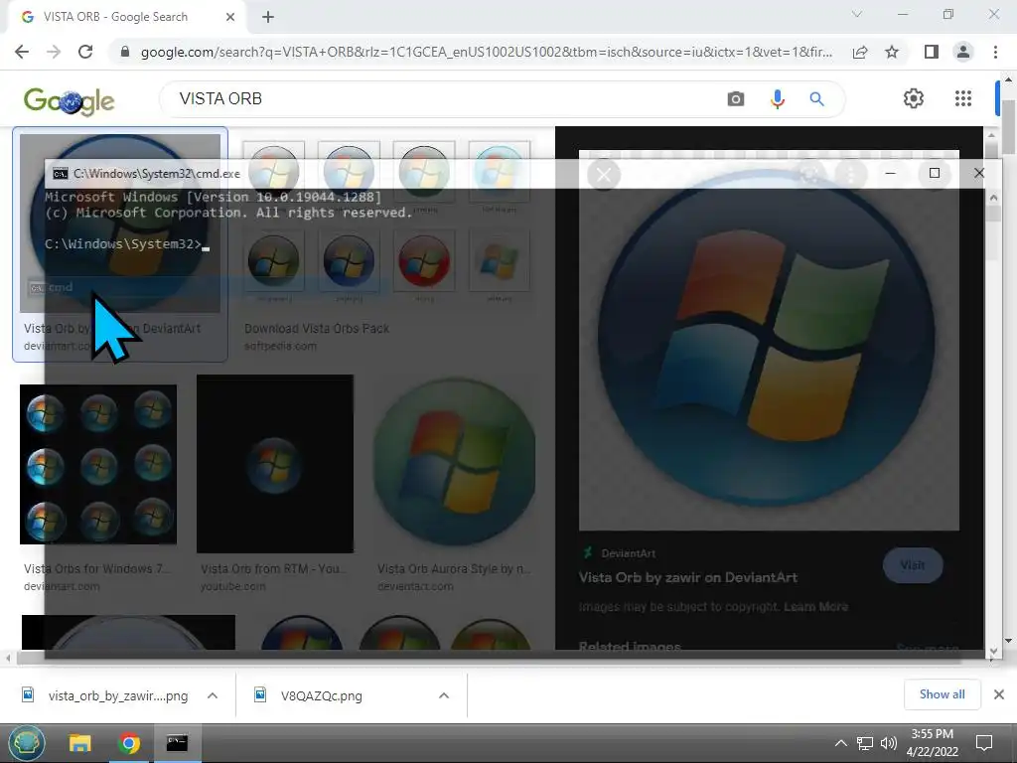This screenshot has width=1017, height=763.
Task: Open vista_orb_by_zawir png download item
Action: point(105,695)
